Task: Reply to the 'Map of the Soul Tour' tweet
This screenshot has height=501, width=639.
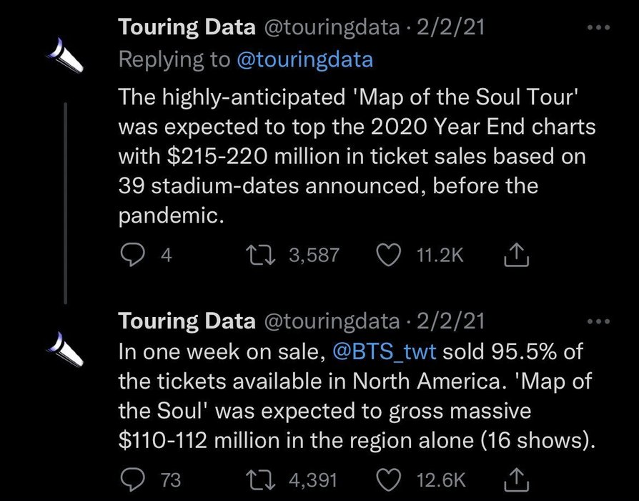Action: (x=133, y=255)
